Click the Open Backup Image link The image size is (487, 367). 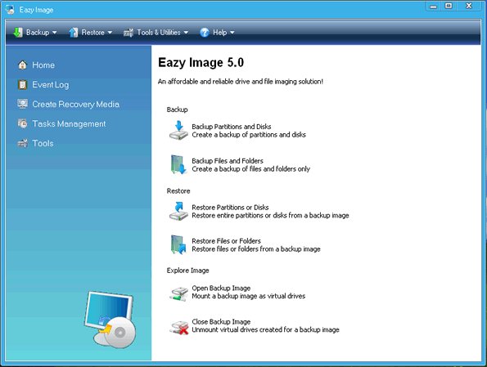[x=221, y=288]
